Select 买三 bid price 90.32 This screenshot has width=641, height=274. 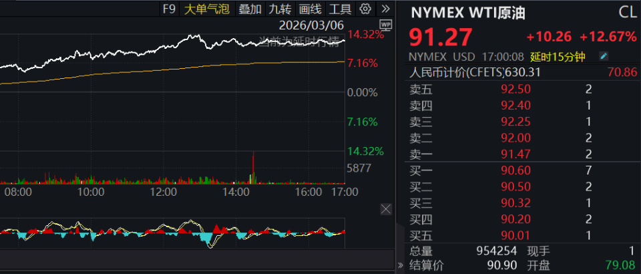(516, 203)
